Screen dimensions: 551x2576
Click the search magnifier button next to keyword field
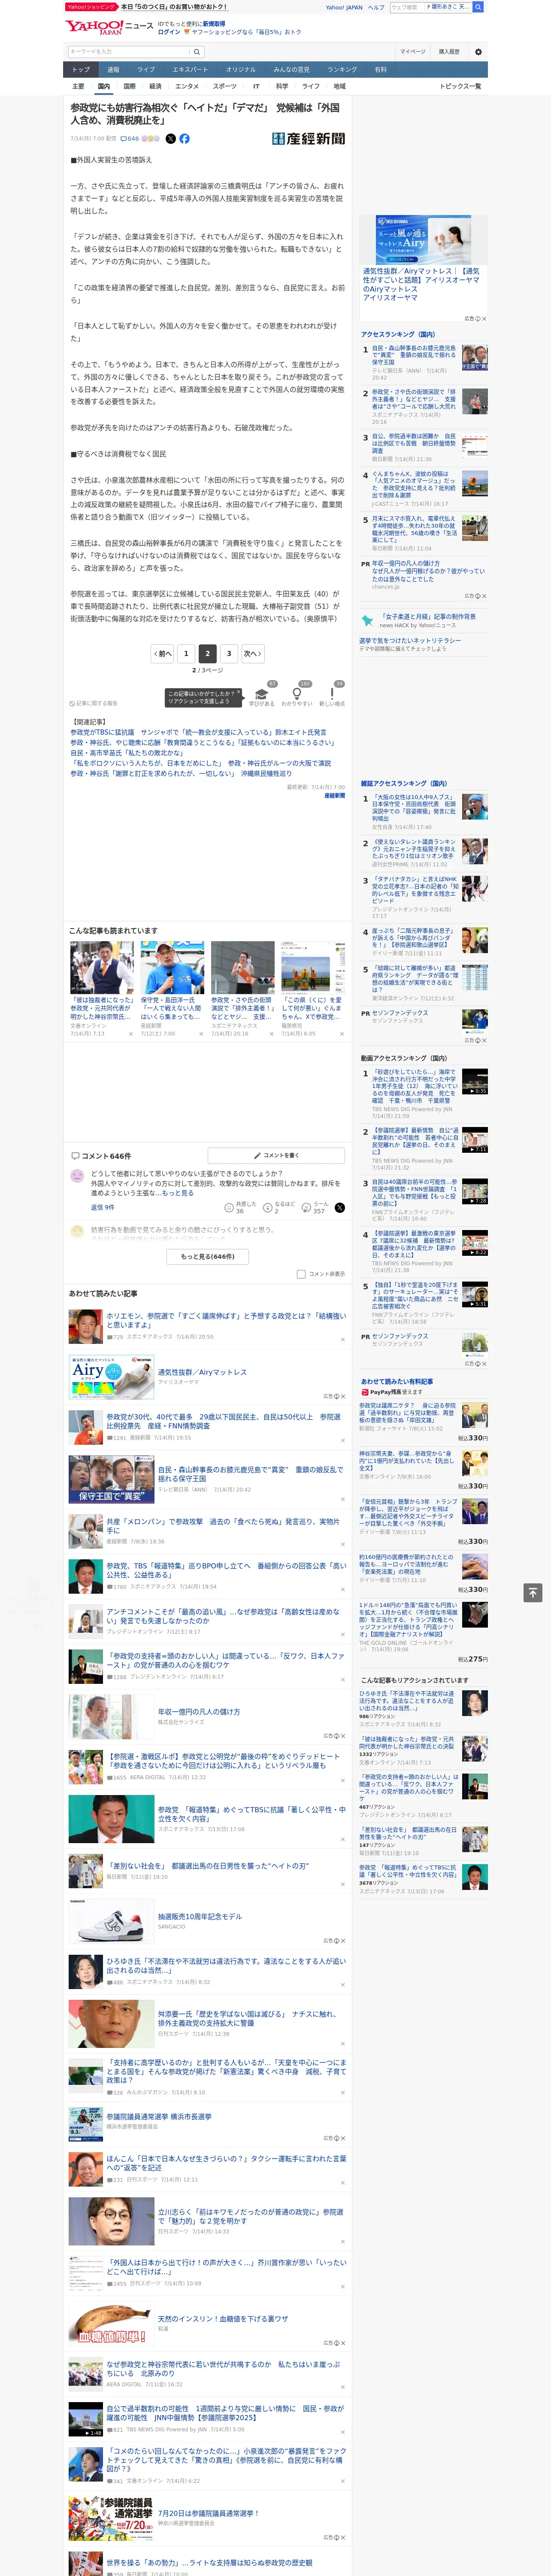pos(197,51)
